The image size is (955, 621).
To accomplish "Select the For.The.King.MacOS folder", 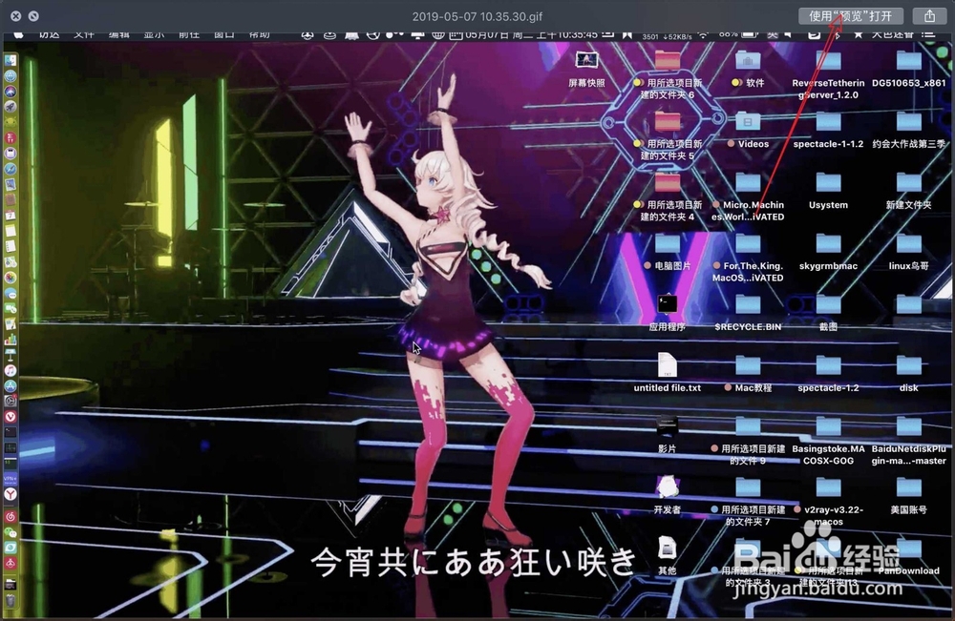I will (x=748, y=258).
